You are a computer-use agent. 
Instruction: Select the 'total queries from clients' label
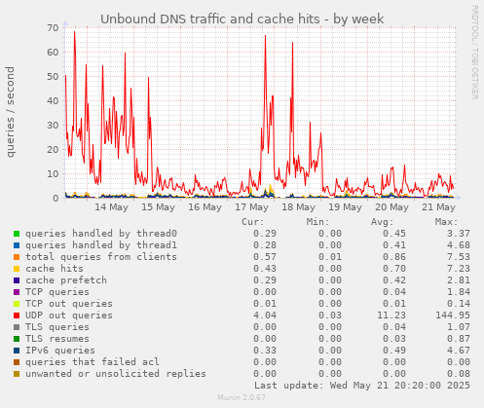(101, 257)
